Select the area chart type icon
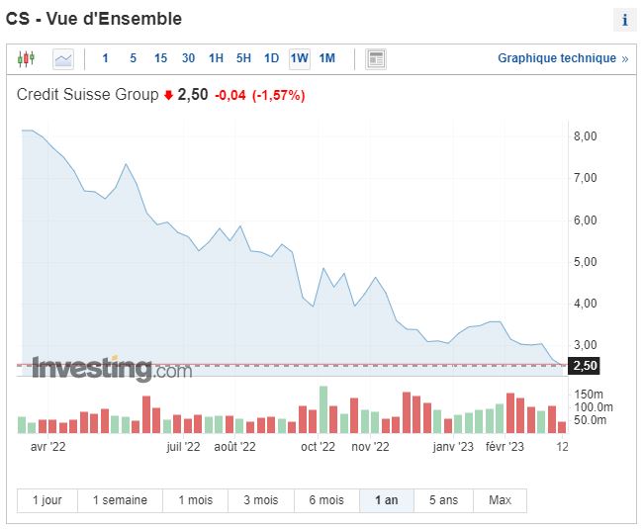643x529 pixels. coord(63,59)
